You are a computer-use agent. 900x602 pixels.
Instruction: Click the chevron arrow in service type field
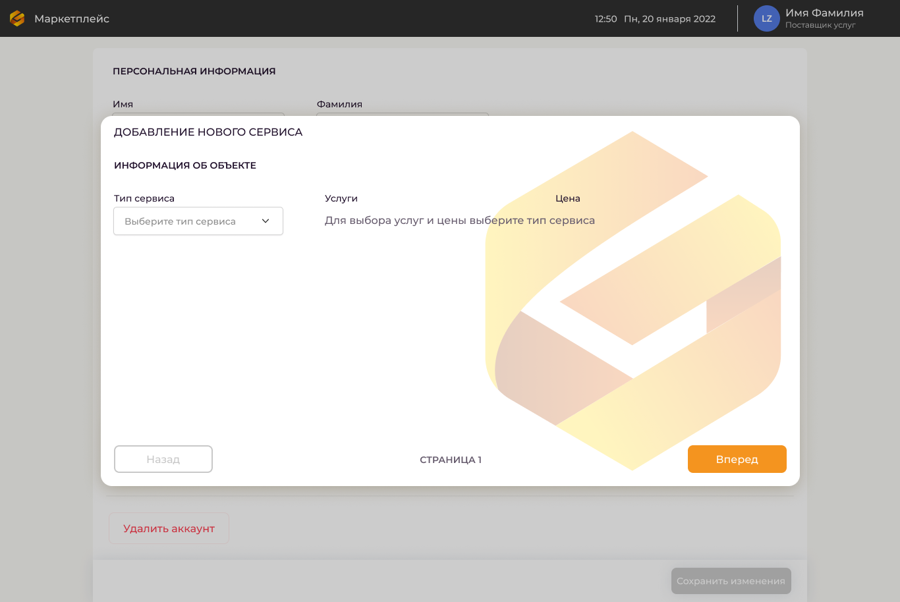click(x=266, y=221)
